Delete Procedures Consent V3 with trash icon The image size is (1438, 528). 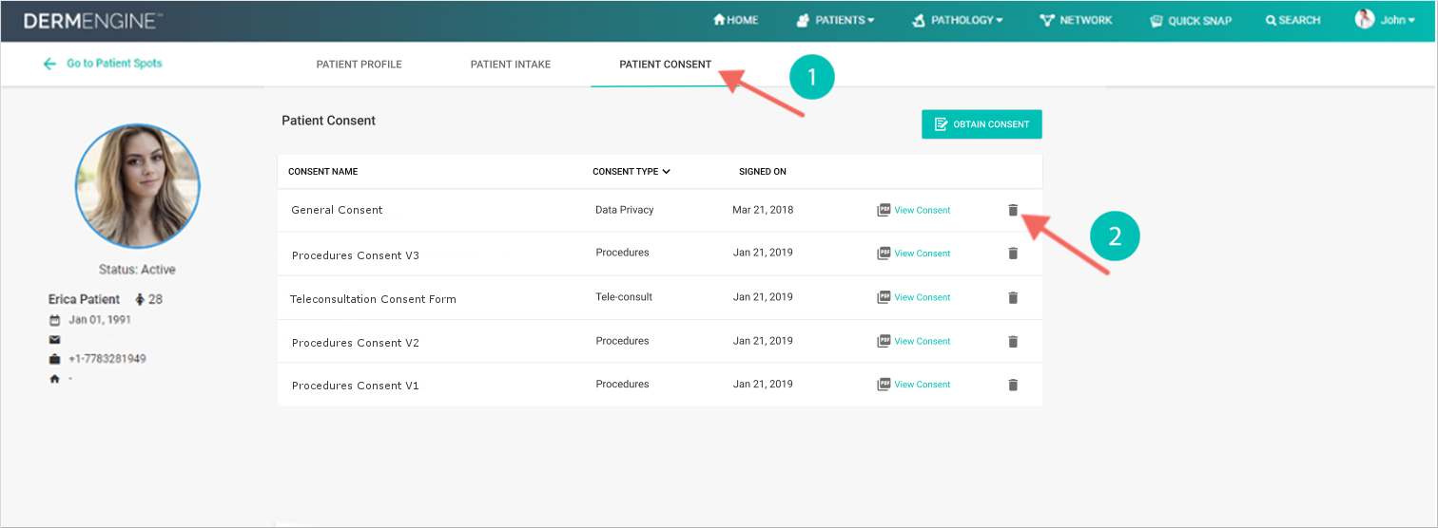coord(1013,254)
